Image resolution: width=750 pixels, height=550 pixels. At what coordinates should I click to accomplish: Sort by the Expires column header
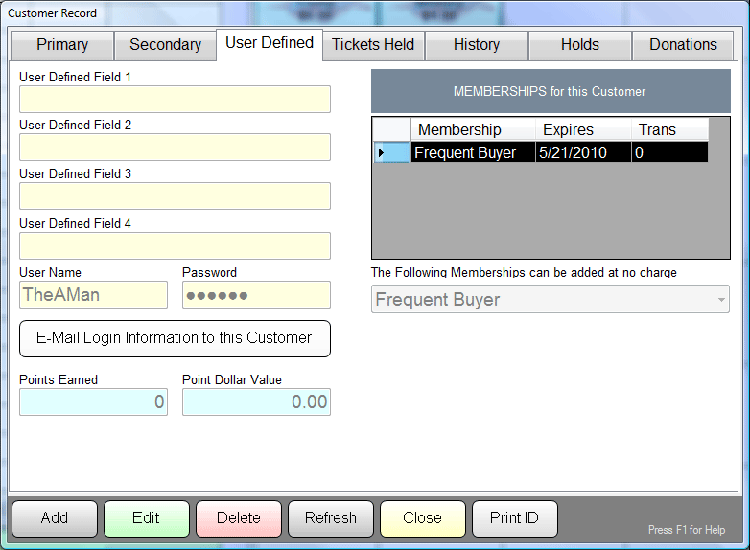coord(583,129)
